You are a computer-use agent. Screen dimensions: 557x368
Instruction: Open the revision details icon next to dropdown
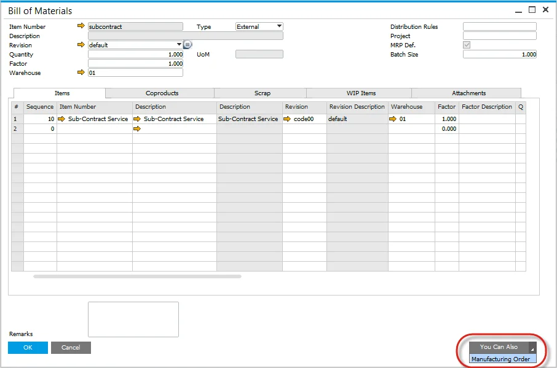(x=188, y=45)
